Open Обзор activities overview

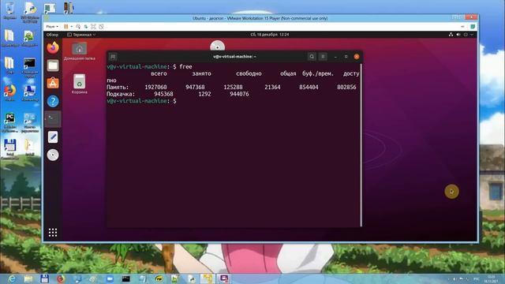tap(52, 35)
